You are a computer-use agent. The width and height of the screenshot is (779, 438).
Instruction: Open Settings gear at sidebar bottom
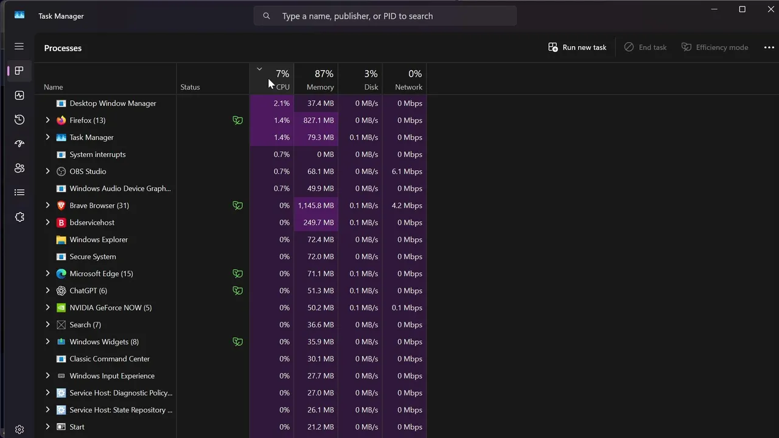tap(19, 429)
